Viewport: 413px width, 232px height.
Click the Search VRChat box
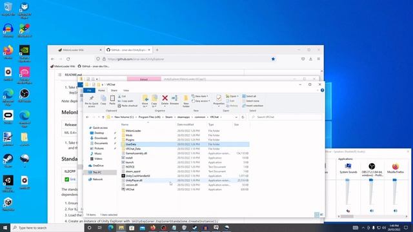pos(285,117)
